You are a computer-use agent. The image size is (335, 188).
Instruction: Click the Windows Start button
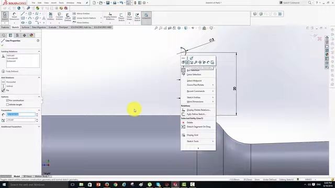click(4, 184)
